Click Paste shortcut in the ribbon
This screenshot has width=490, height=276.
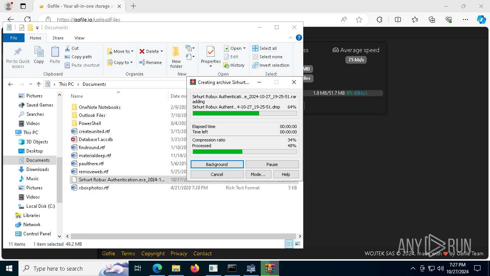click(82, 65)
